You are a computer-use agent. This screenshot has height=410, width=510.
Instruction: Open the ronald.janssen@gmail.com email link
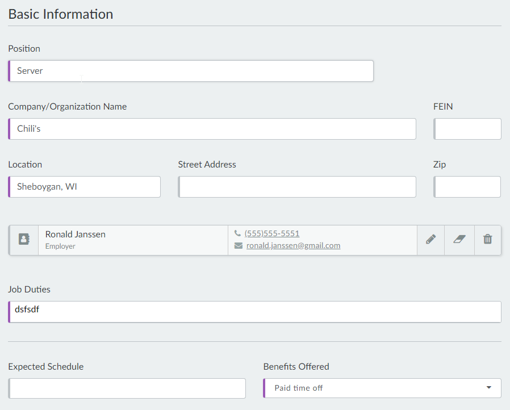pos(293,246)
